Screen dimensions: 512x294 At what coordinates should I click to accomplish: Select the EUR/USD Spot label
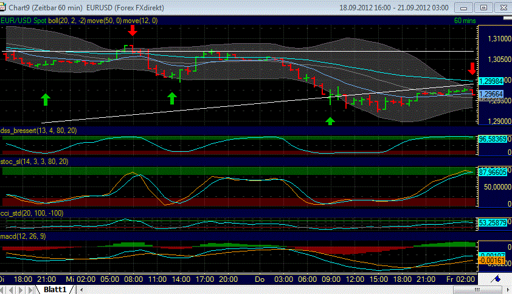coord(24,21)
